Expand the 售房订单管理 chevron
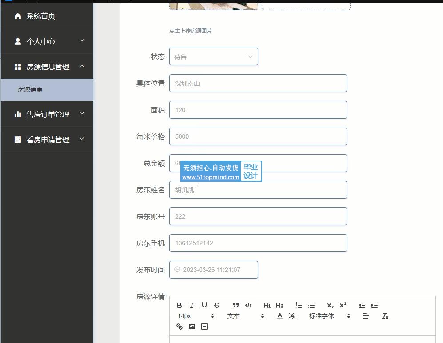443x343 pixels. point(82,113)
